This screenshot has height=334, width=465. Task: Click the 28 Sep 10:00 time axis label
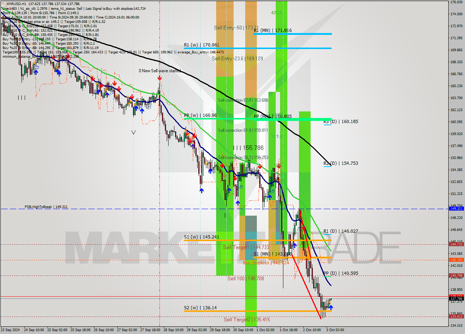[174, 330]
